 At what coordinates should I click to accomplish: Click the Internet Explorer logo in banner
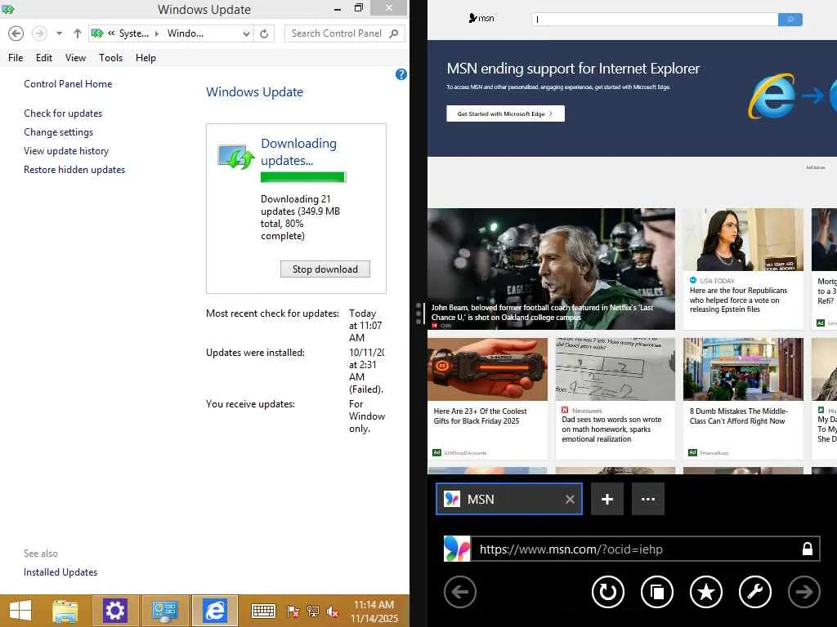pyautogui.click(x=772, y=96)
